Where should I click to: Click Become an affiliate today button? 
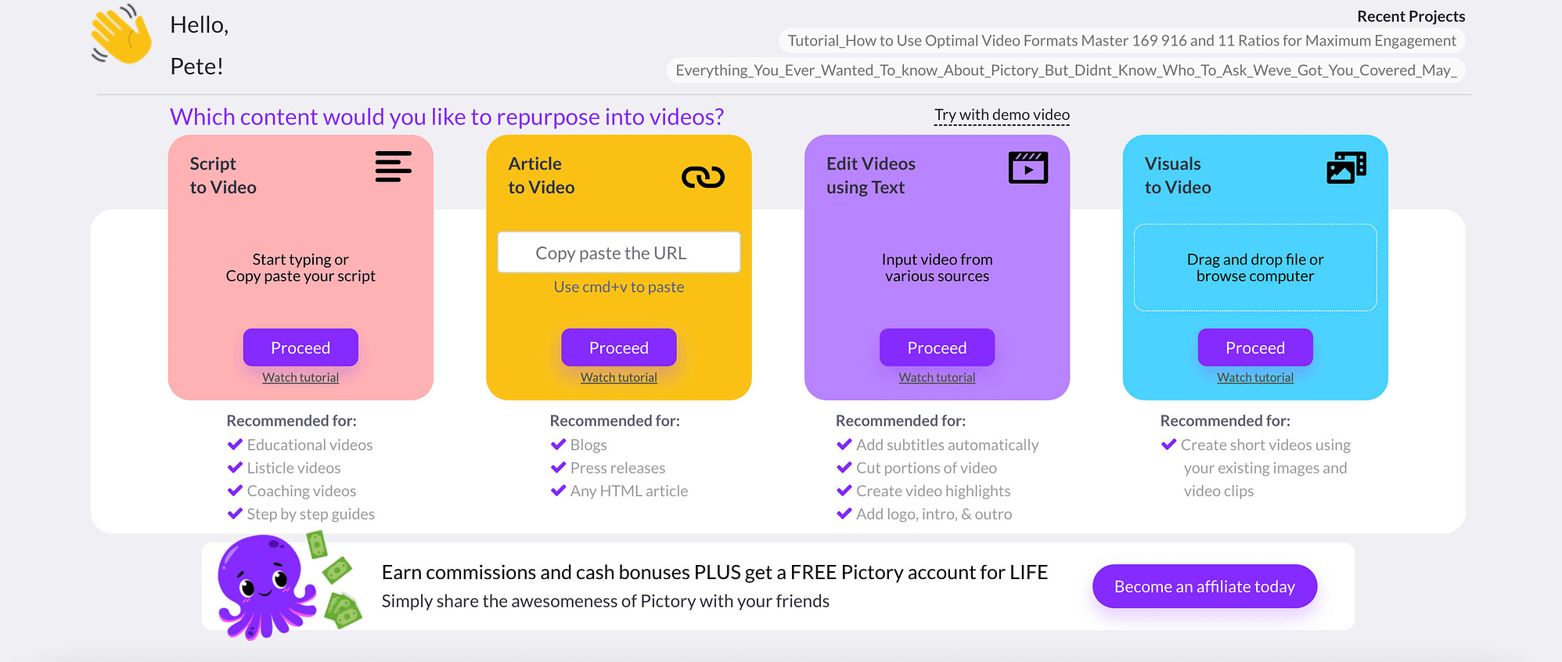pos(1204,586)
